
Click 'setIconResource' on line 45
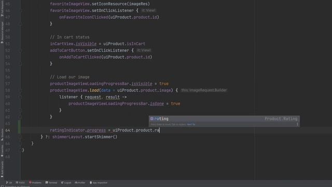[109, 4]
